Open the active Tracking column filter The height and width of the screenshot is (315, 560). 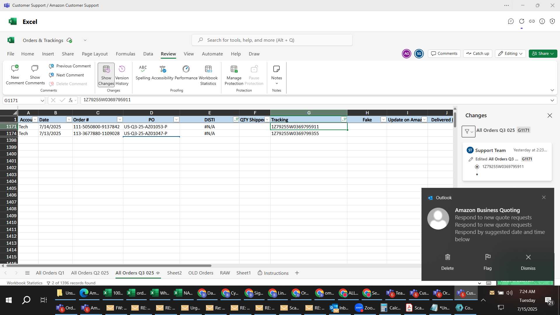click(x=344, y=120)
